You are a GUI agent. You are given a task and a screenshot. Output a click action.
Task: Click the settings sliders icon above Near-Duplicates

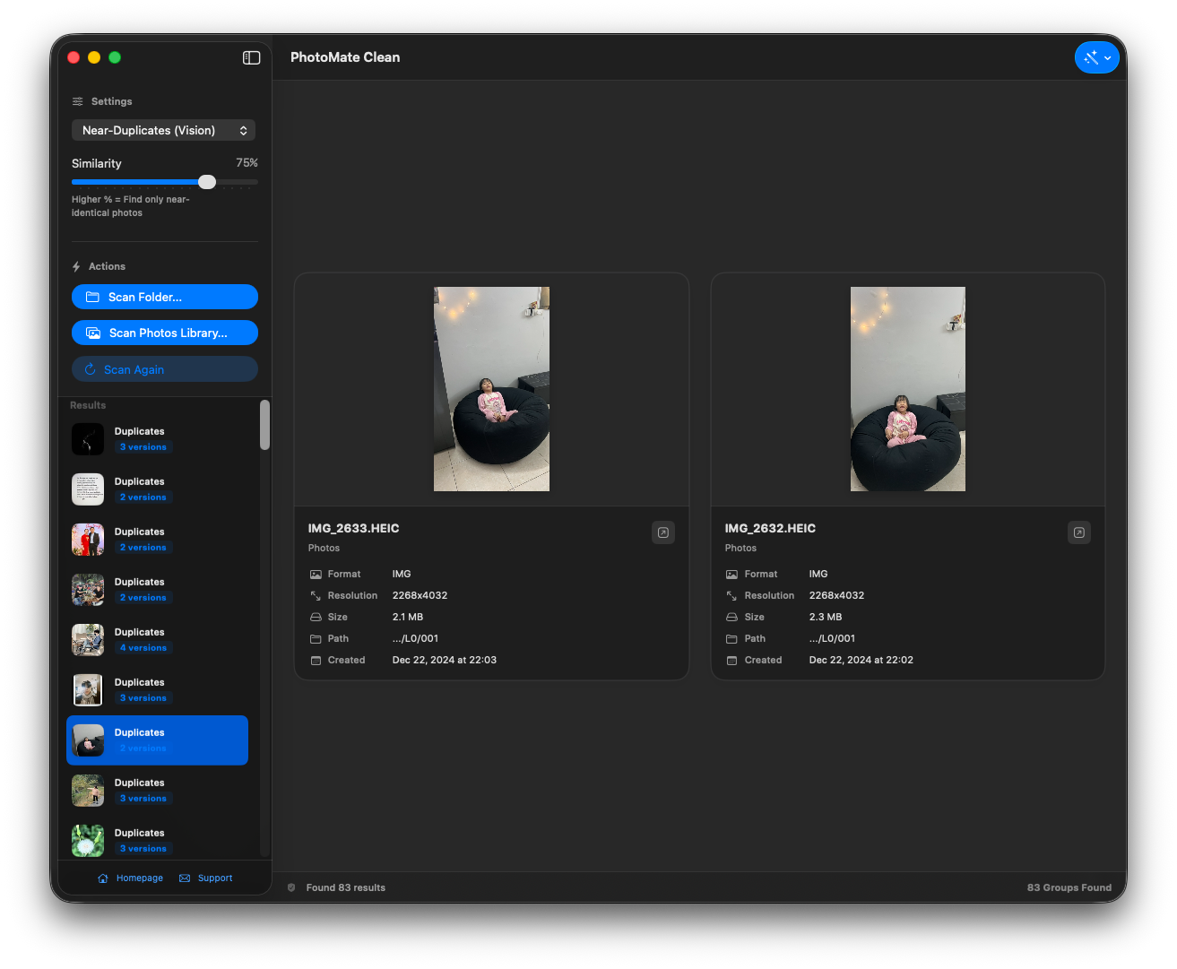76,100
